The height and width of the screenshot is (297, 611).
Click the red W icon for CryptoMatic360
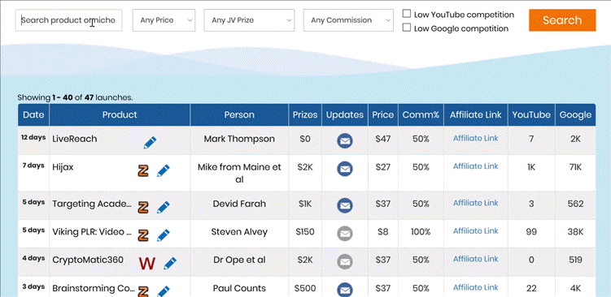147,263
